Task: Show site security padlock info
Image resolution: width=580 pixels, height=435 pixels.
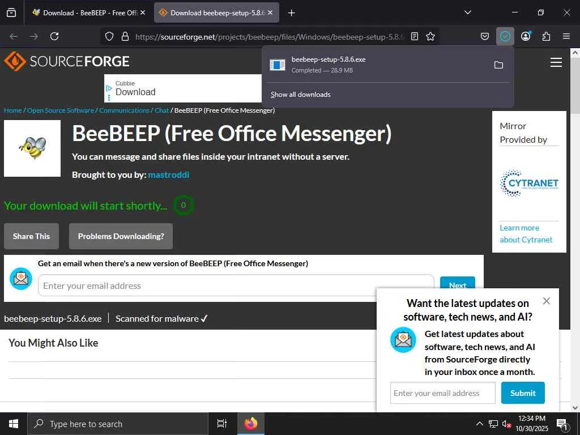Action: (x=125, y=36)
